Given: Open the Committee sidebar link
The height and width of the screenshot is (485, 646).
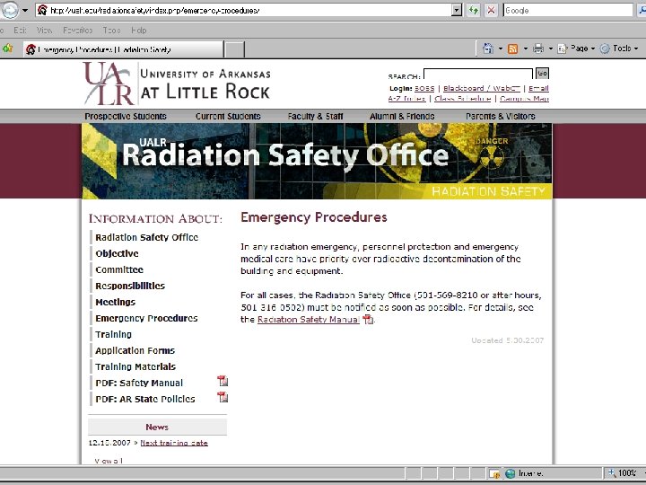Looking at the screenshot, I should (x=119, y=269).
